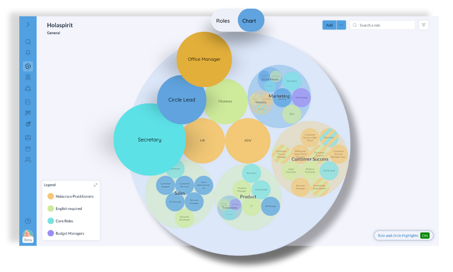453x272 pixels.
Task: Select the Legal Translator role
Action: point(291,170)
